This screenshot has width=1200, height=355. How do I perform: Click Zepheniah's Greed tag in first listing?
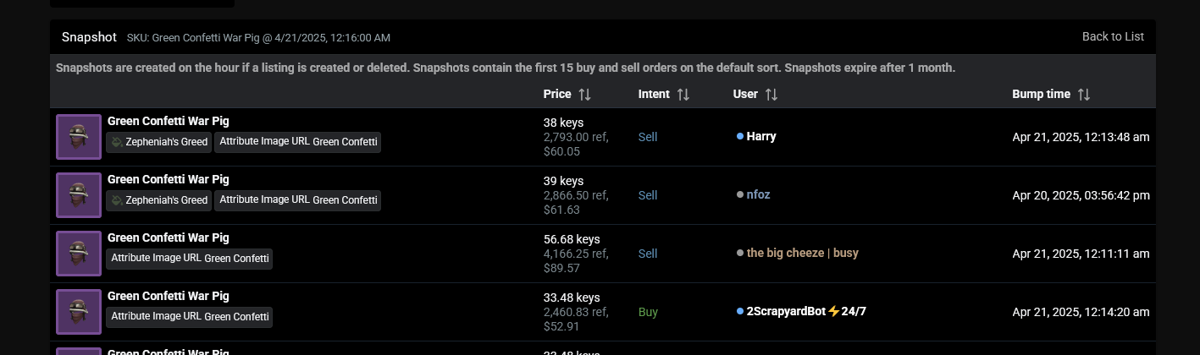(158, 142)
